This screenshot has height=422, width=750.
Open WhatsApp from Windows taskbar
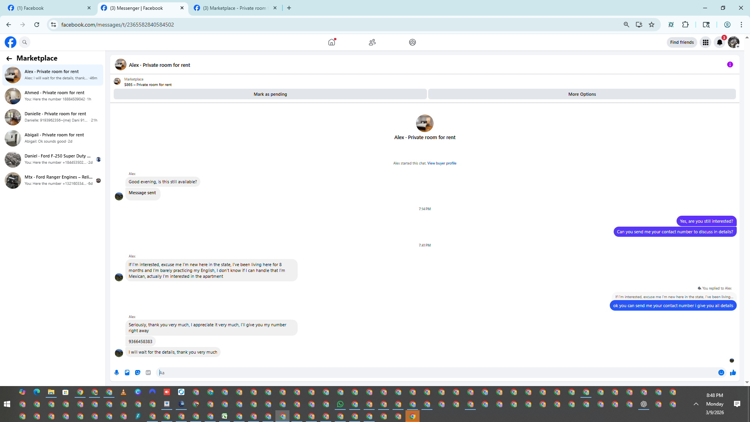[x=340, y=404]
